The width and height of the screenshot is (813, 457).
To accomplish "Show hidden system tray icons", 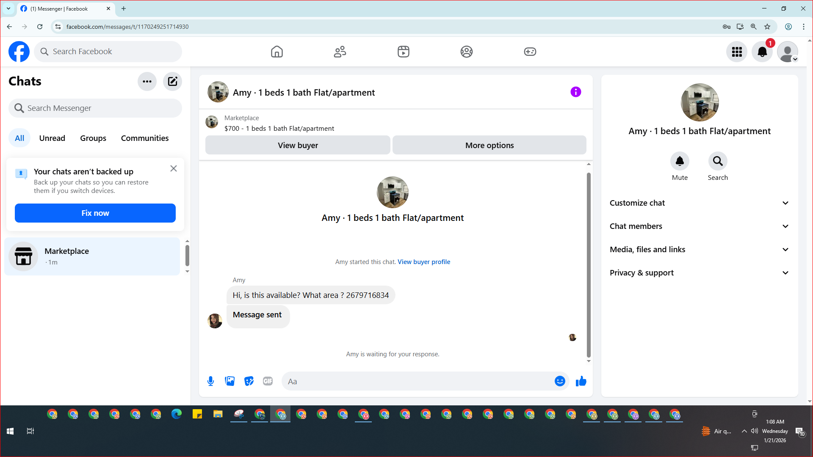I will [744, 431].
